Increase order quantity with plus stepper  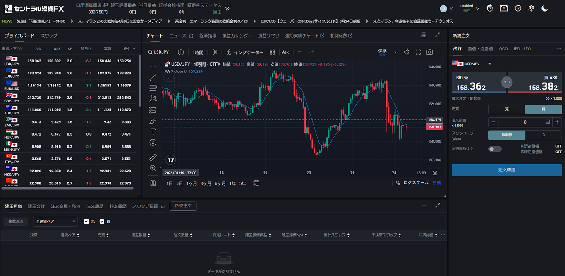557,122
